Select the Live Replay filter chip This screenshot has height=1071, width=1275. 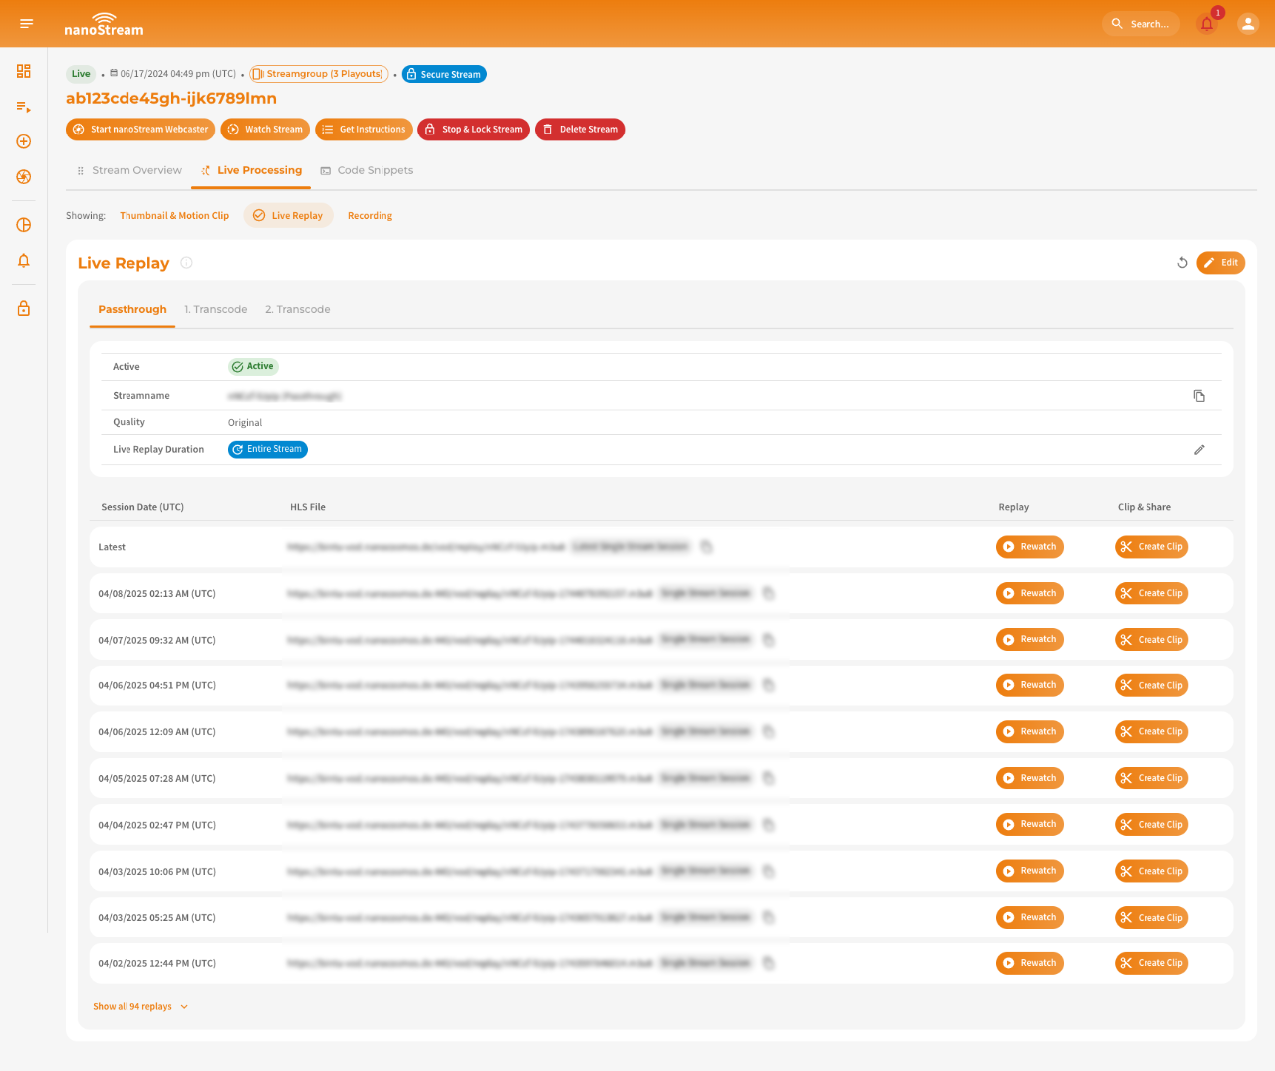[x=288, y=215]
